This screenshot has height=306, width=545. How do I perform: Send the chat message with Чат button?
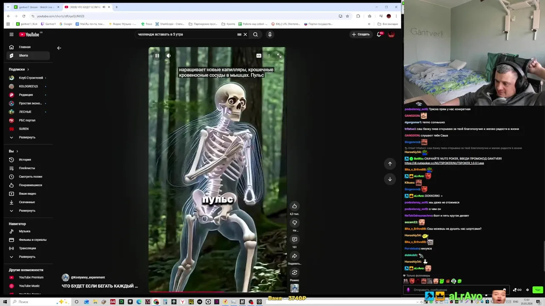(537, 290)
